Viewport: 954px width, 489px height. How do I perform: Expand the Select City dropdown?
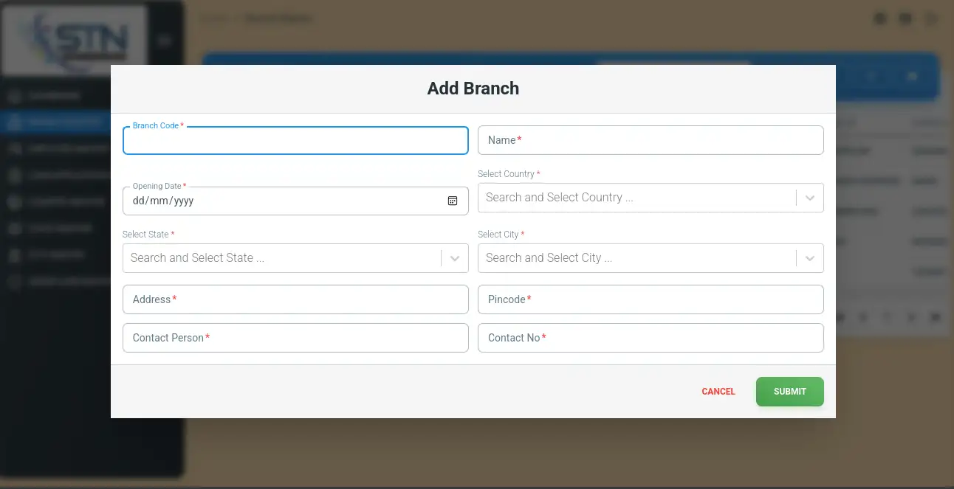(810, 258)
